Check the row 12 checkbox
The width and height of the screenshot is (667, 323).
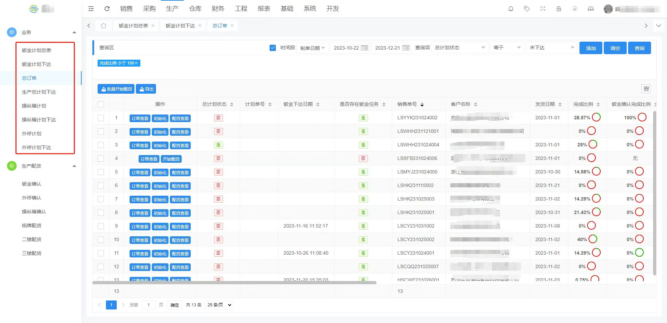point(101,267)
